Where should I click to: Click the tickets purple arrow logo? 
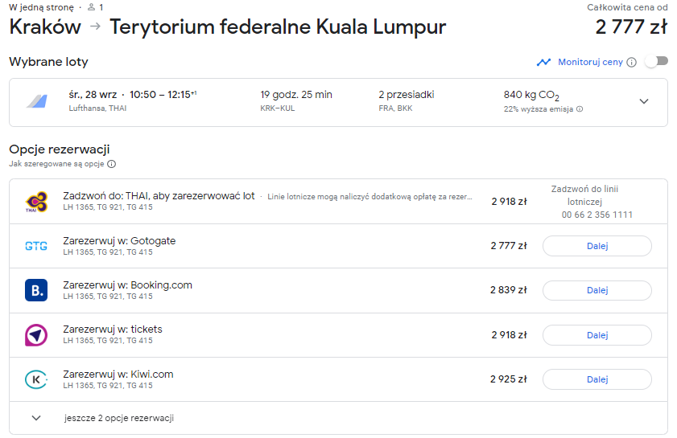36,335
